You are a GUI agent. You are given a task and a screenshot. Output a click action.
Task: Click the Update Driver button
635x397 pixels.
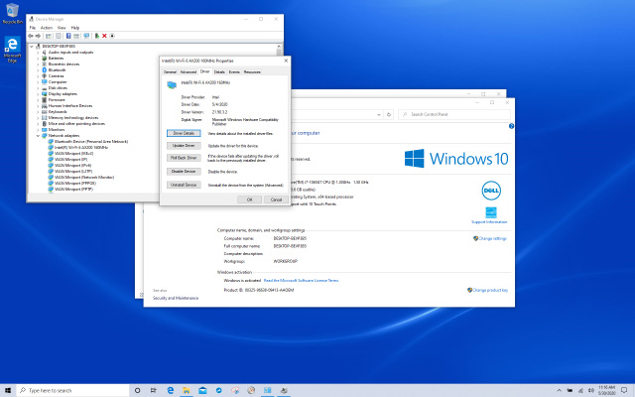click(184, 145)
